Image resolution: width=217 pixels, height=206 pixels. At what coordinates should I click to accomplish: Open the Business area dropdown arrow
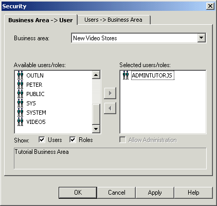[x=201, y=38]
